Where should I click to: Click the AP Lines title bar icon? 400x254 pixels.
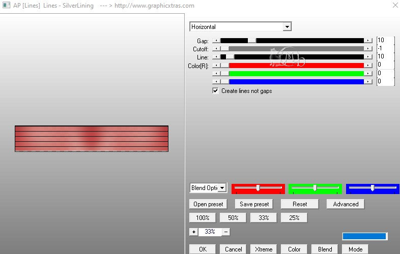click(x=7, y=5)
